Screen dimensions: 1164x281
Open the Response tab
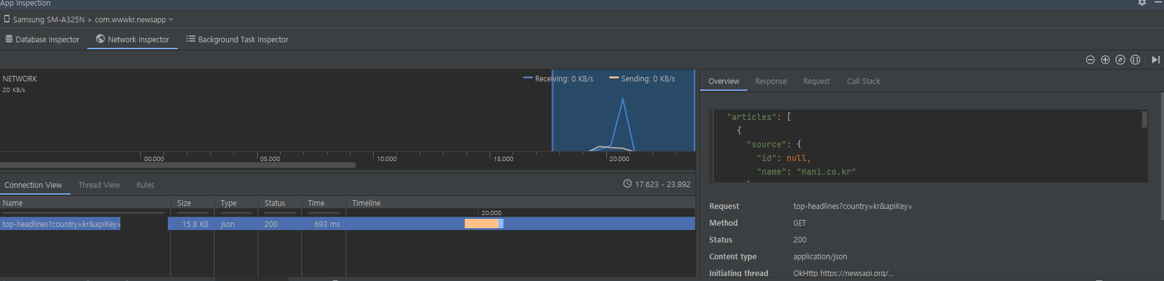click(x=771, y=81)
